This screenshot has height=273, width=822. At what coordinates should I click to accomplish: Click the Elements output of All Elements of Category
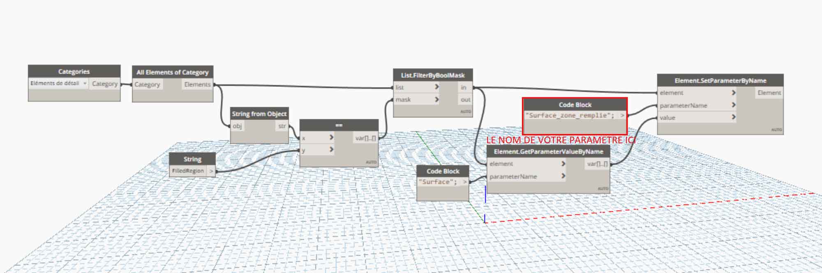pos(197,85)
